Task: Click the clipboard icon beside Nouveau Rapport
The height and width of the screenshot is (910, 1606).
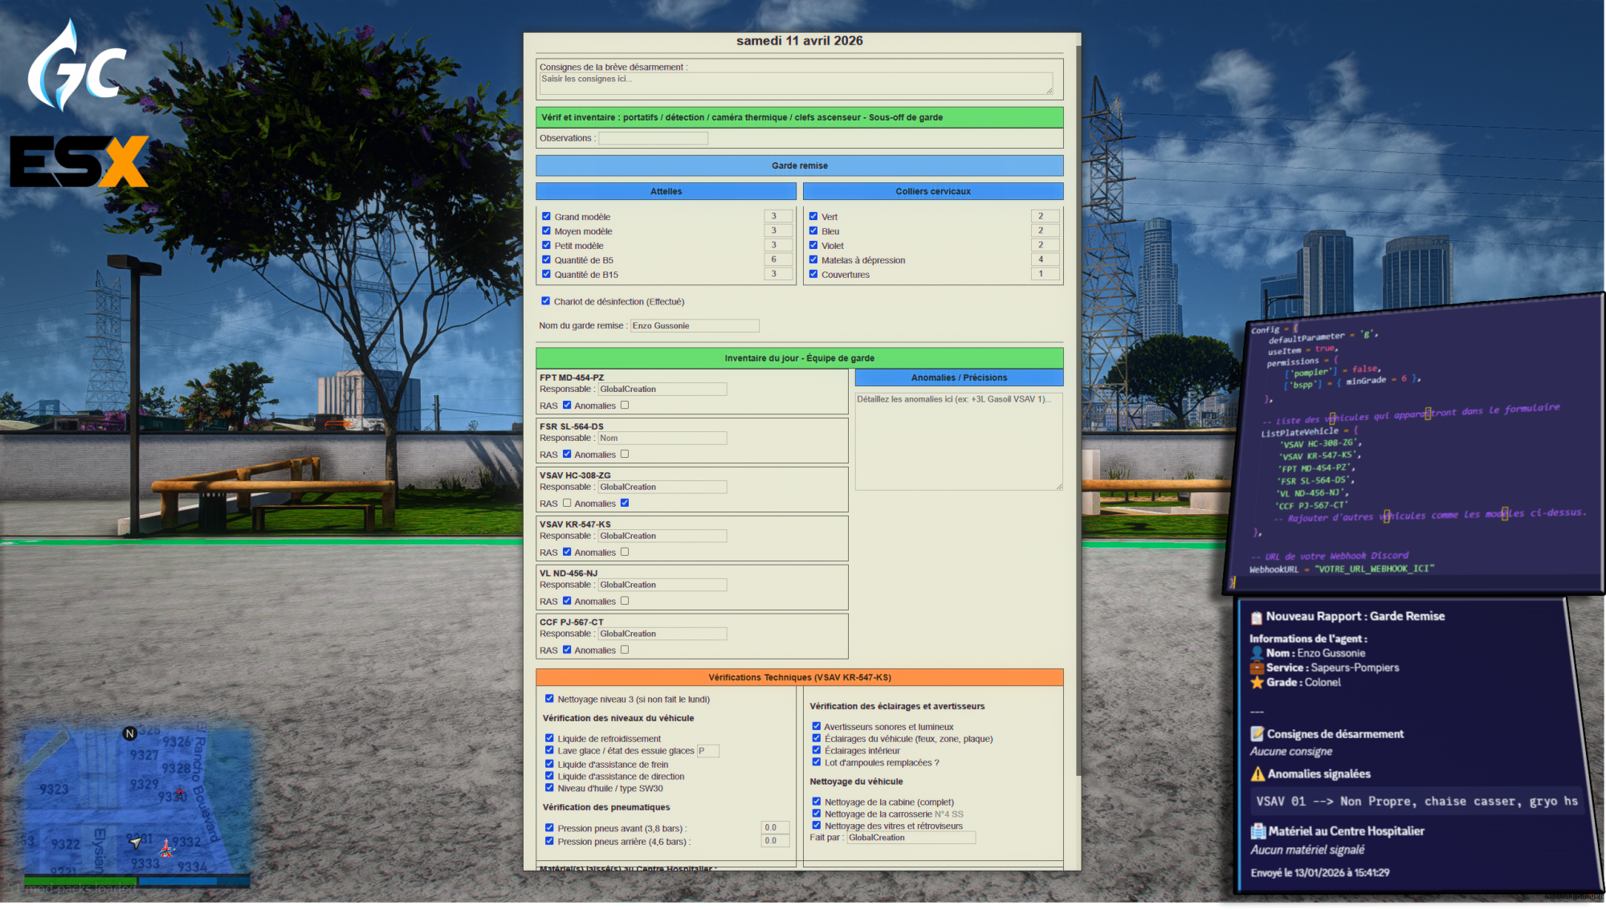Action: tap(1257, 618)
